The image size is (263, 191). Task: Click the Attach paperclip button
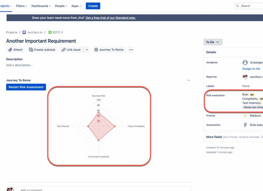click(16, 50)
